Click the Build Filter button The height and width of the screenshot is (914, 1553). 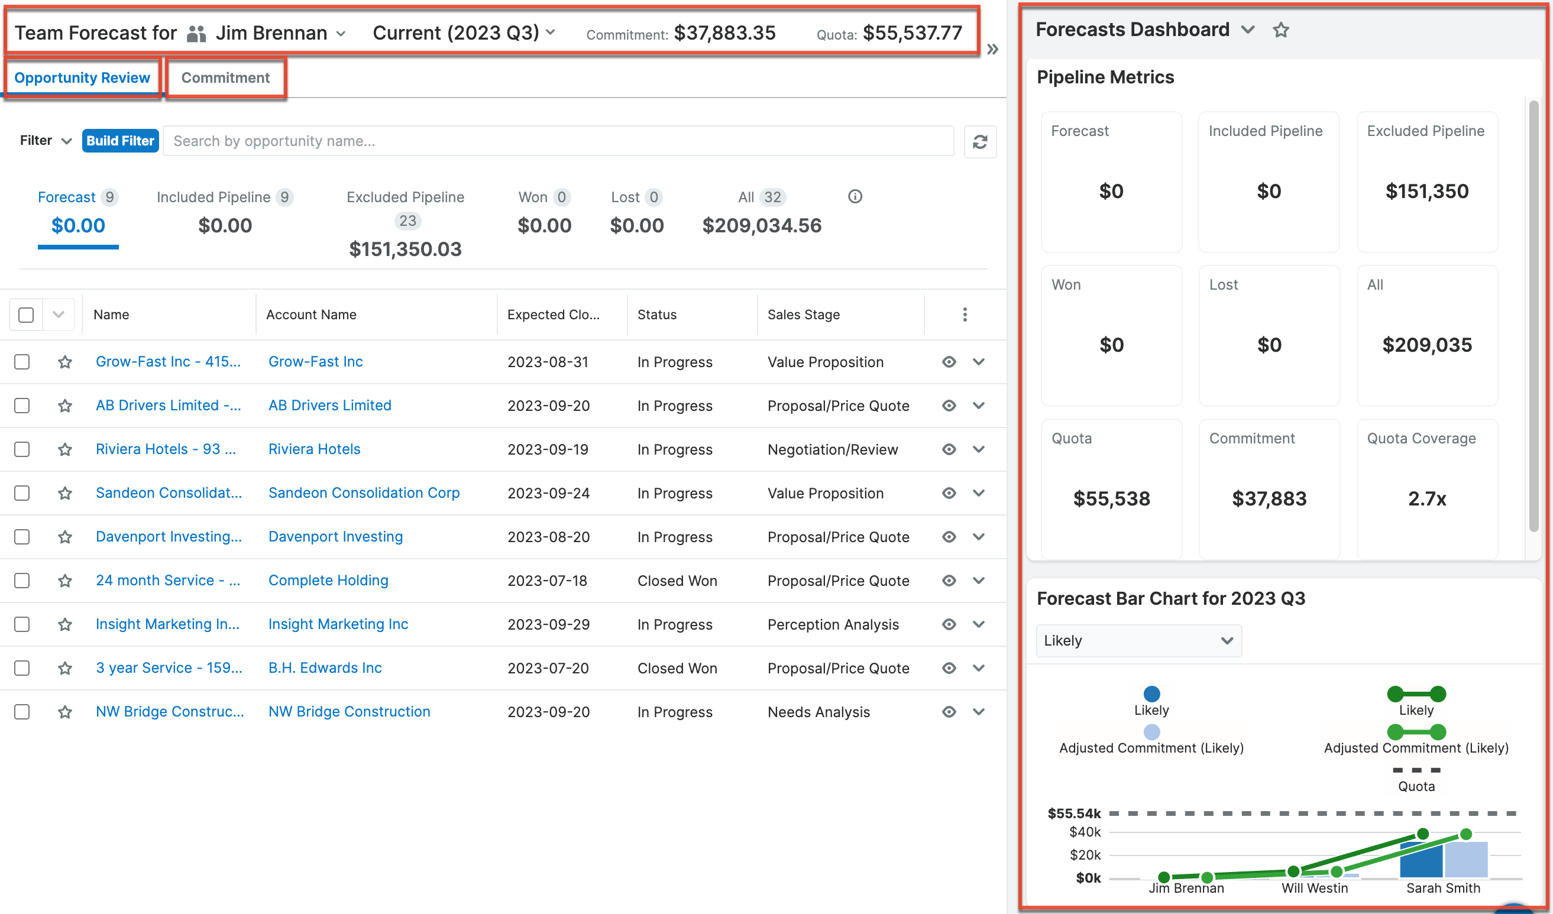click(120, 141)
